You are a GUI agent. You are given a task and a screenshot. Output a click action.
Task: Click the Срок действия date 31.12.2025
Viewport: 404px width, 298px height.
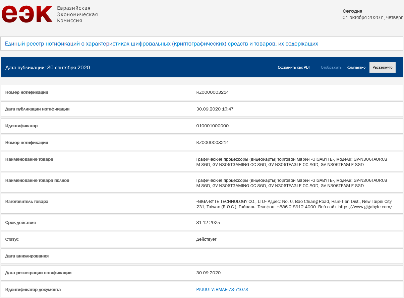208,223
